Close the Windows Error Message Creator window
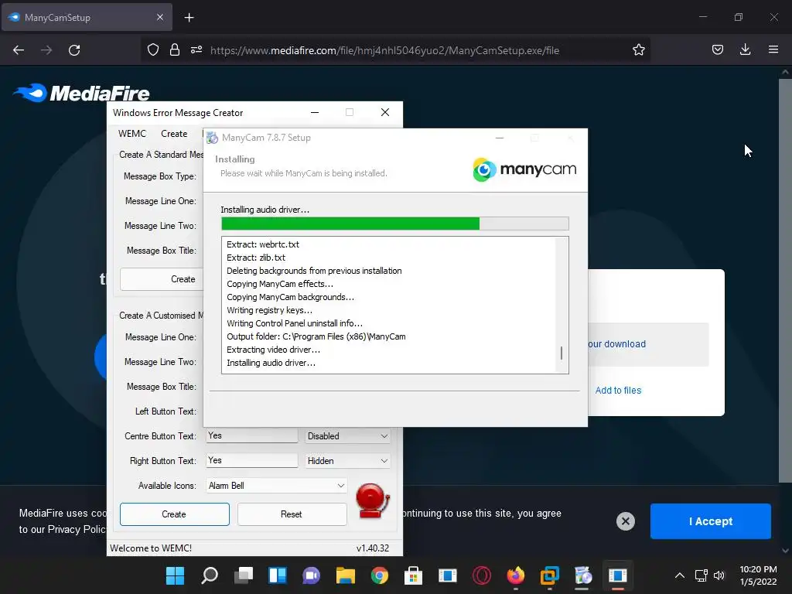Viewport: 792px width, 594px height. tap(385, 112)
